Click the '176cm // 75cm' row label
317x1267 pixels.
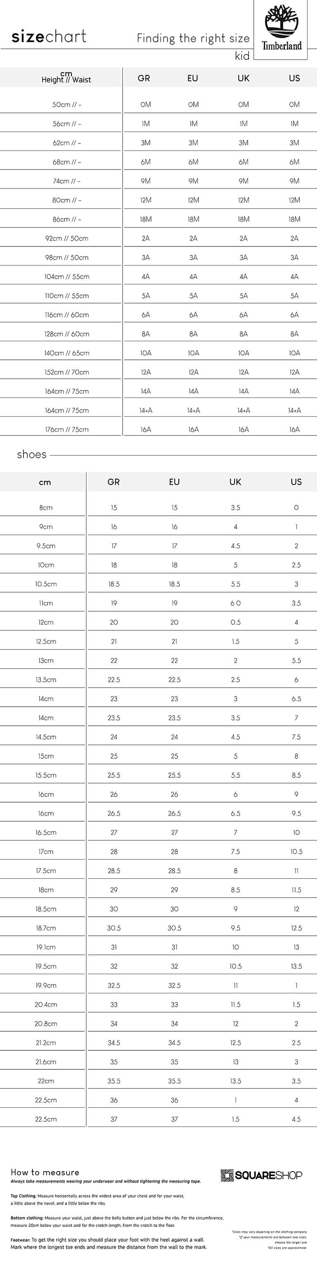[x=67, y=429]
